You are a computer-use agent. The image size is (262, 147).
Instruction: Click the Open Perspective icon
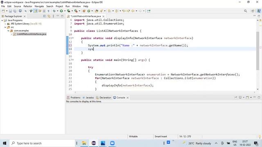click(x=253, y=11)
